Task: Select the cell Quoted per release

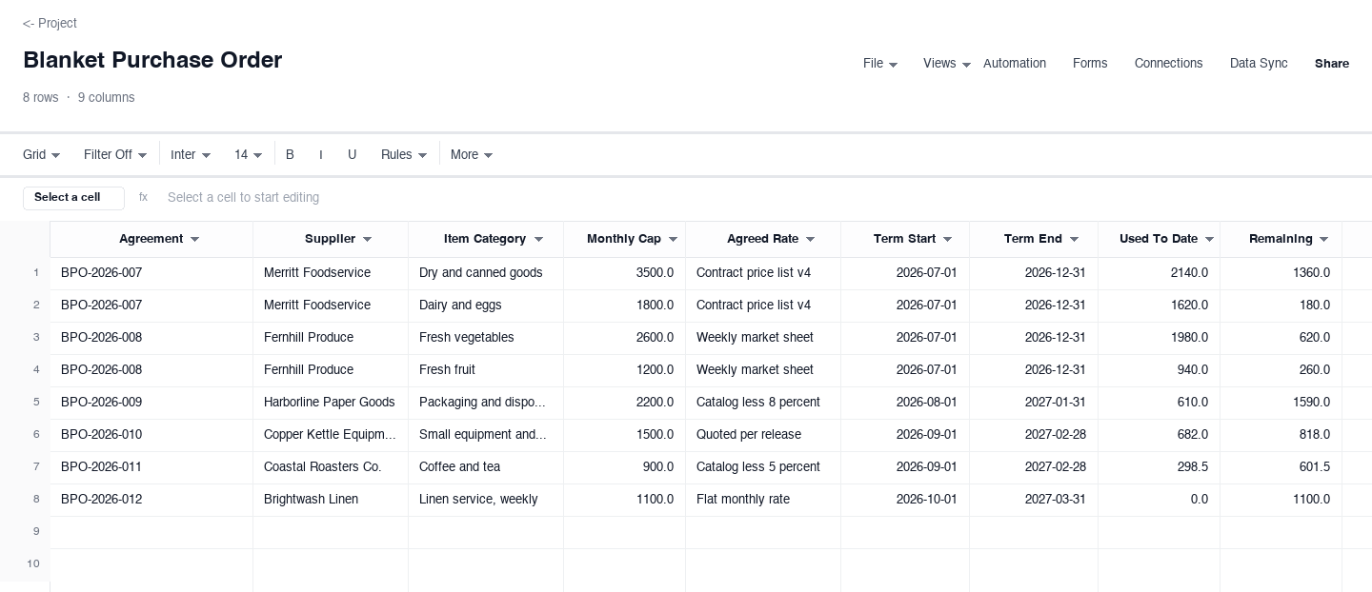Action: [763, 435]
